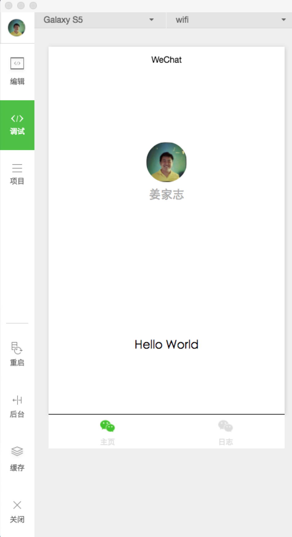Click the profile photo in the simulator

click(x=166, y=162)
